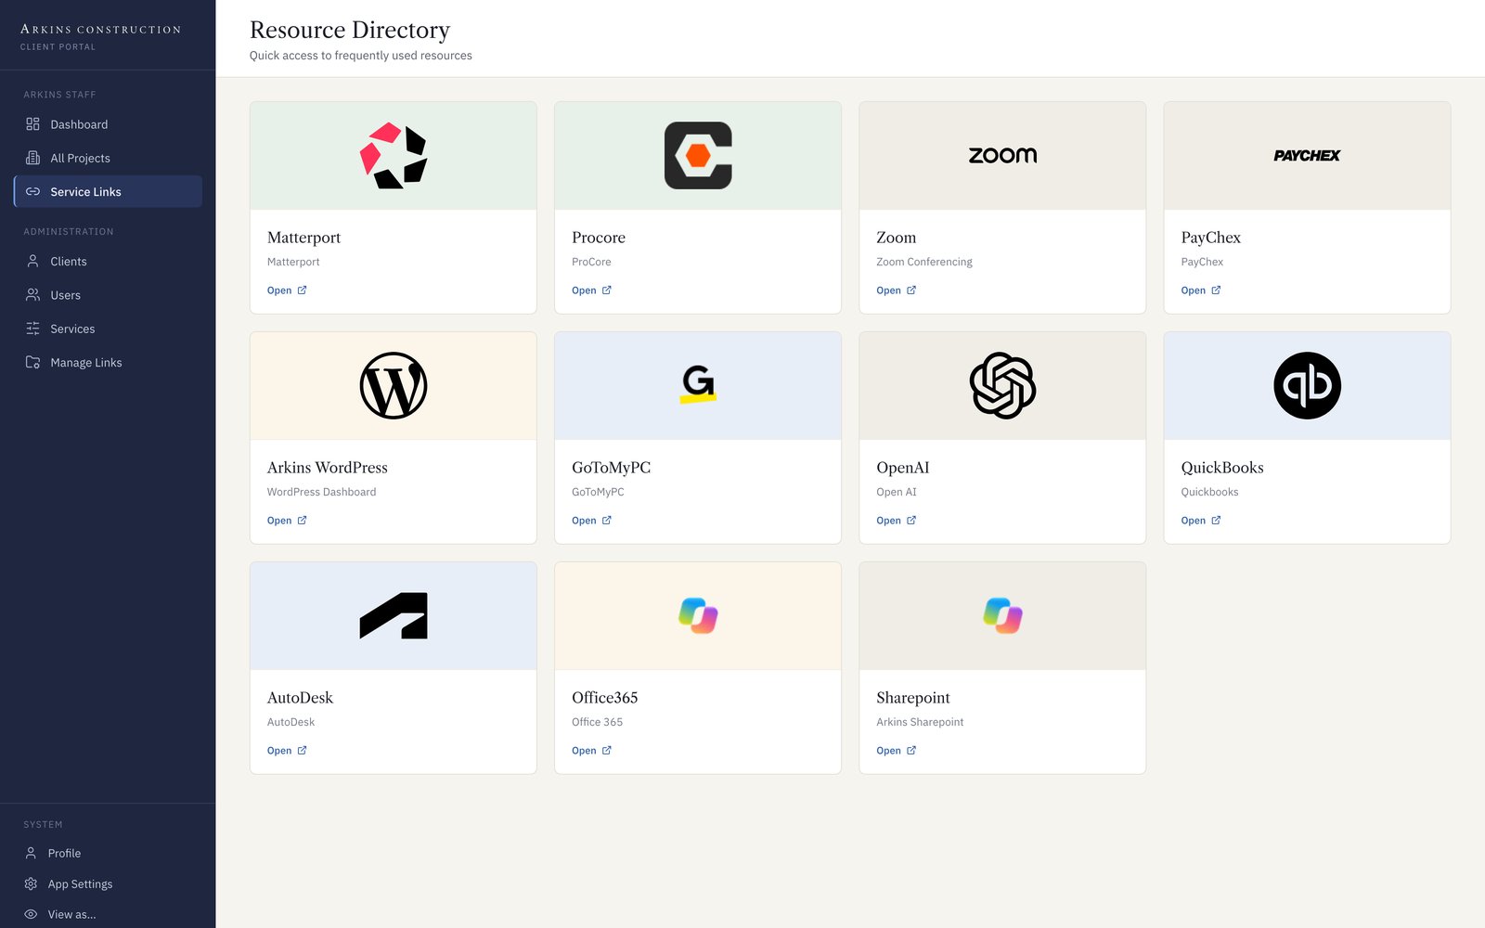Navigate to Users administration
Screen dimensions: 1485x928
click(108, 295)
